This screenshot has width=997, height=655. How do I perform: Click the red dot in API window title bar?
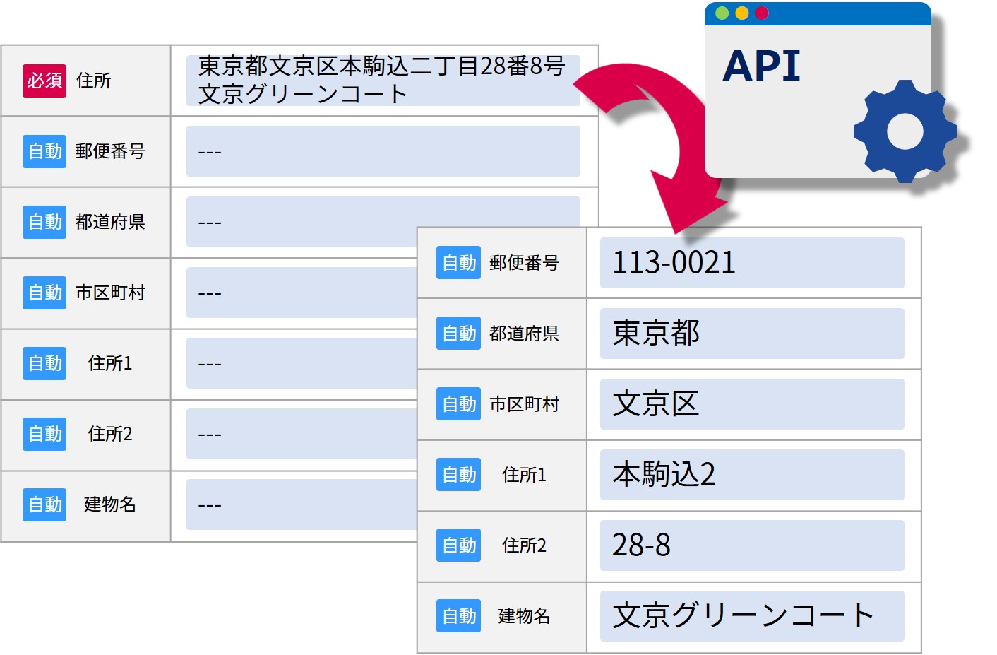pyautogui.click(x=761, y=13)
